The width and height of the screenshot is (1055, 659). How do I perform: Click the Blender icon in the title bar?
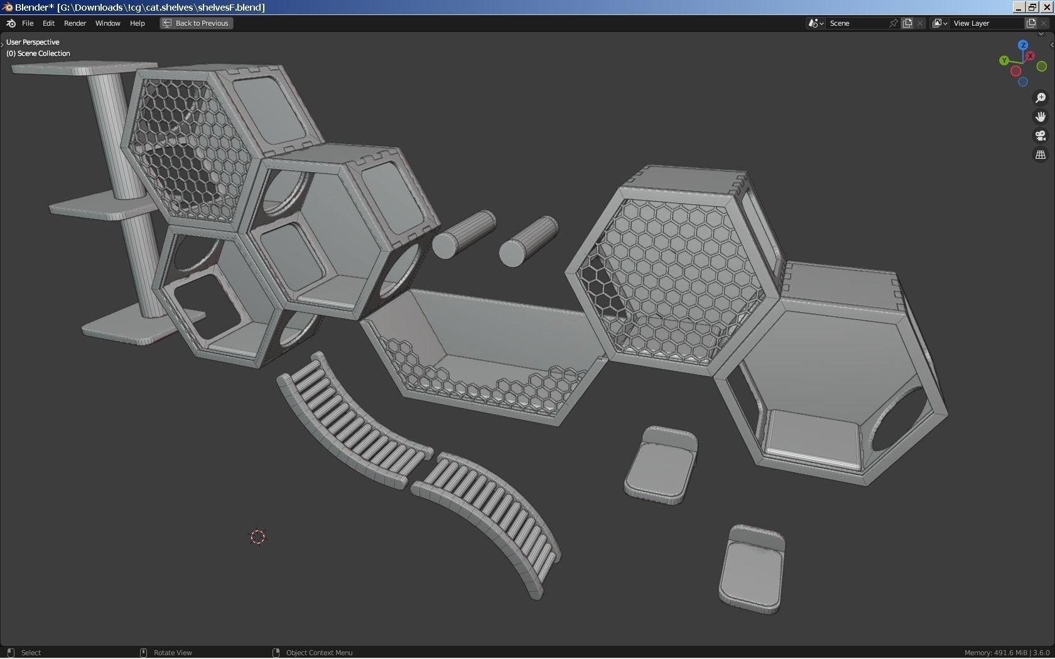coord(8,8)
